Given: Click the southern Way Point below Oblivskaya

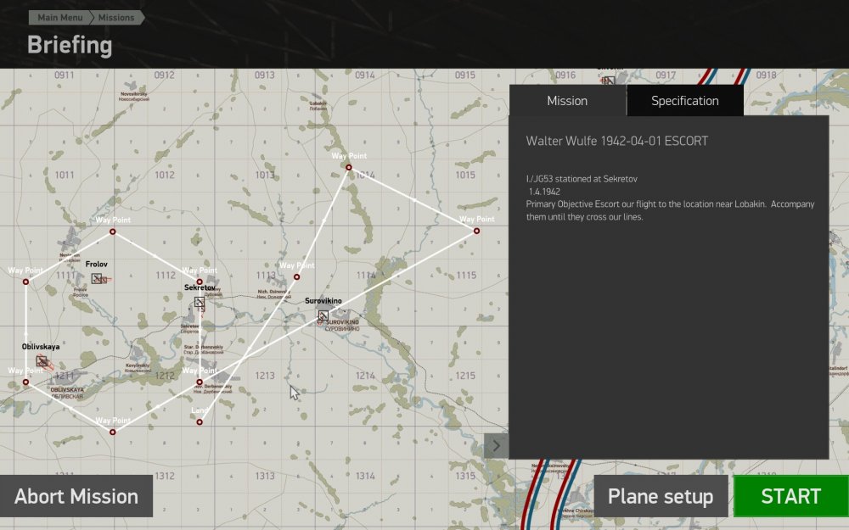Looking at the screenshot, I should pyautogui.click(x=111, y=432).
